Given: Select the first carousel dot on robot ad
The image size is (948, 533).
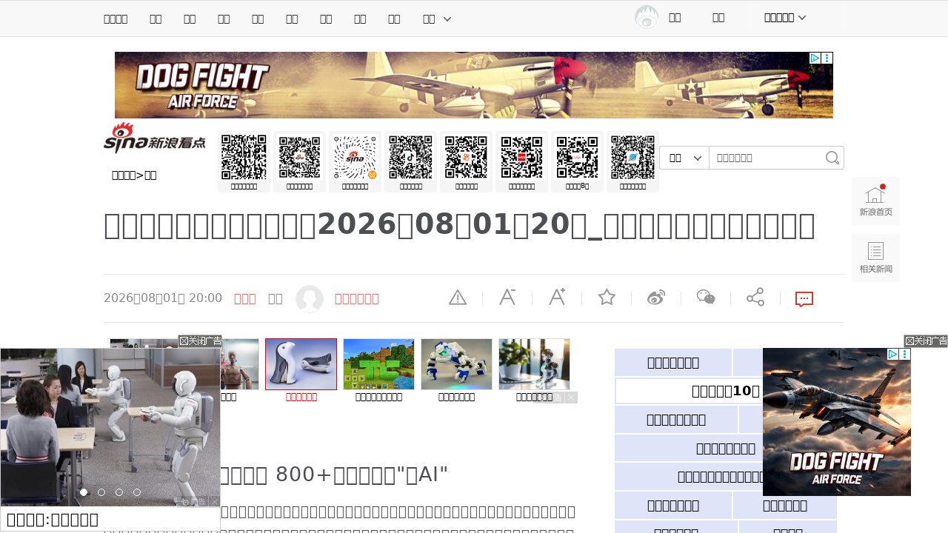Looking at the screenshot, I should coord(84,492).
